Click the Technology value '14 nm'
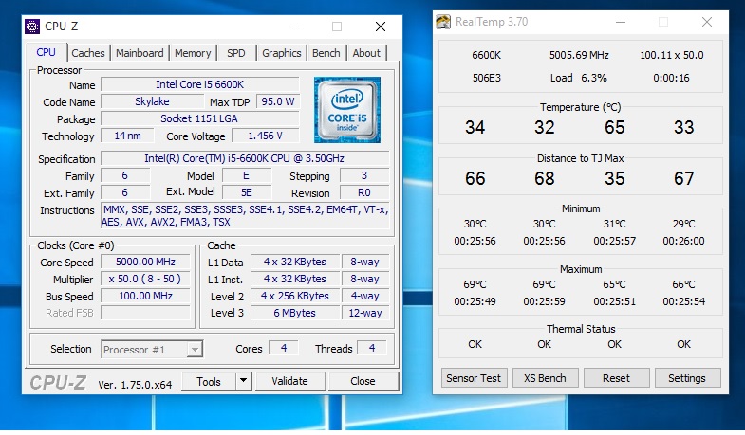745x435 pixels. (x=127, y=136)
